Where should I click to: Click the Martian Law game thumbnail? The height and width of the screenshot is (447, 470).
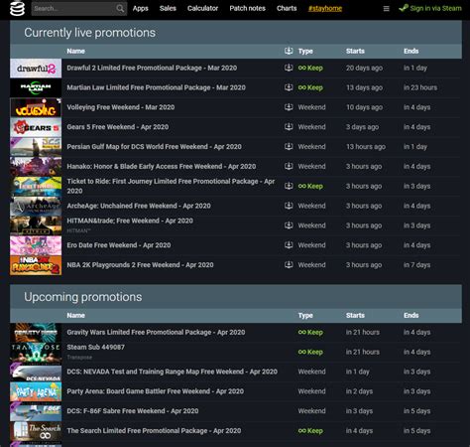point(36,87)
